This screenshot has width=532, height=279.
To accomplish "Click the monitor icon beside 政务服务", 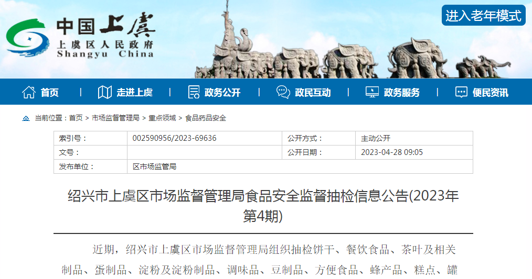I will point(372,93).
